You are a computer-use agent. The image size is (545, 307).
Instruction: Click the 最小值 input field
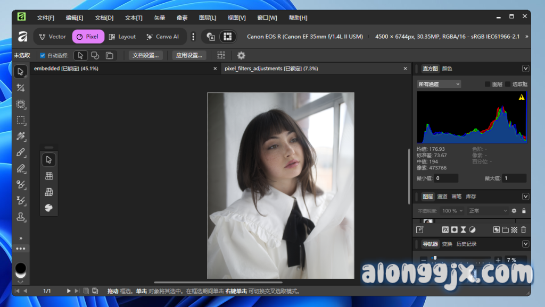446,178
